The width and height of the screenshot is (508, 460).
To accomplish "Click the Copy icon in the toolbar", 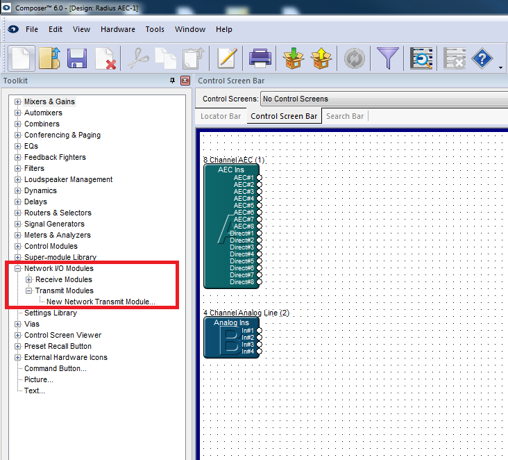I will (166, 58).
